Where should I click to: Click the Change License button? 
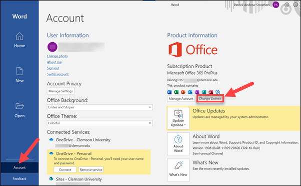(210, 99)
